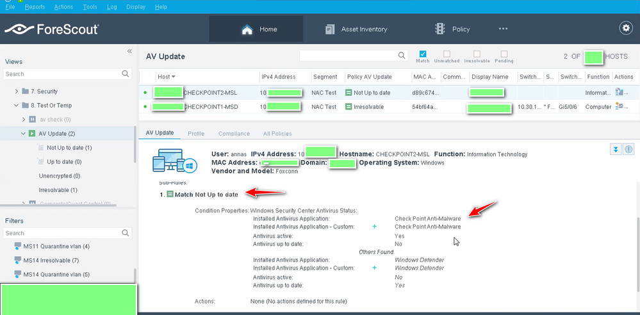This screenshot has height=315, width=640.
Task: Switch to the Compliance tab
Action: 234,133
